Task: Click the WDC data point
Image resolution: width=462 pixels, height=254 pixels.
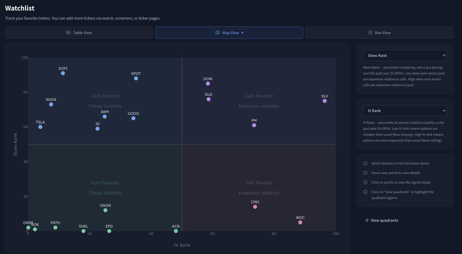Action: click(300, 222)
